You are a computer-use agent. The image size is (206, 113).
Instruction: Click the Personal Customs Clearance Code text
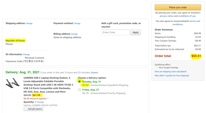coord(25,59)
